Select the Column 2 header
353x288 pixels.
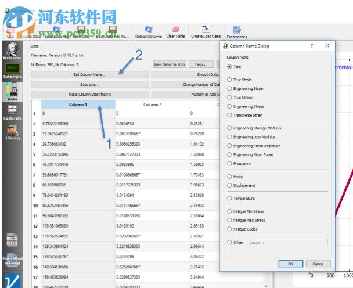coord(152,105)
